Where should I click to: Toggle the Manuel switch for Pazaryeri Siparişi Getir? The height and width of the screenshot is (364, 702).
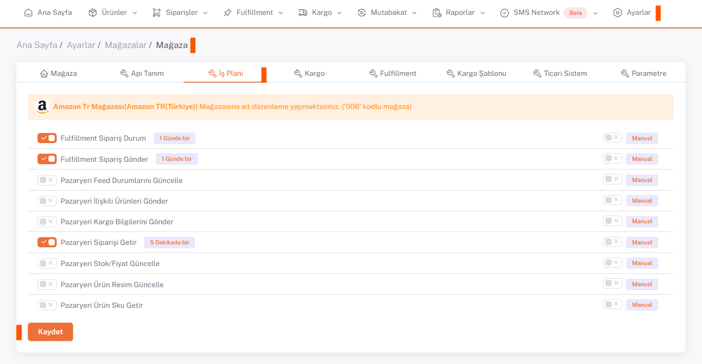pyautogui.click(x=613, y=242)
